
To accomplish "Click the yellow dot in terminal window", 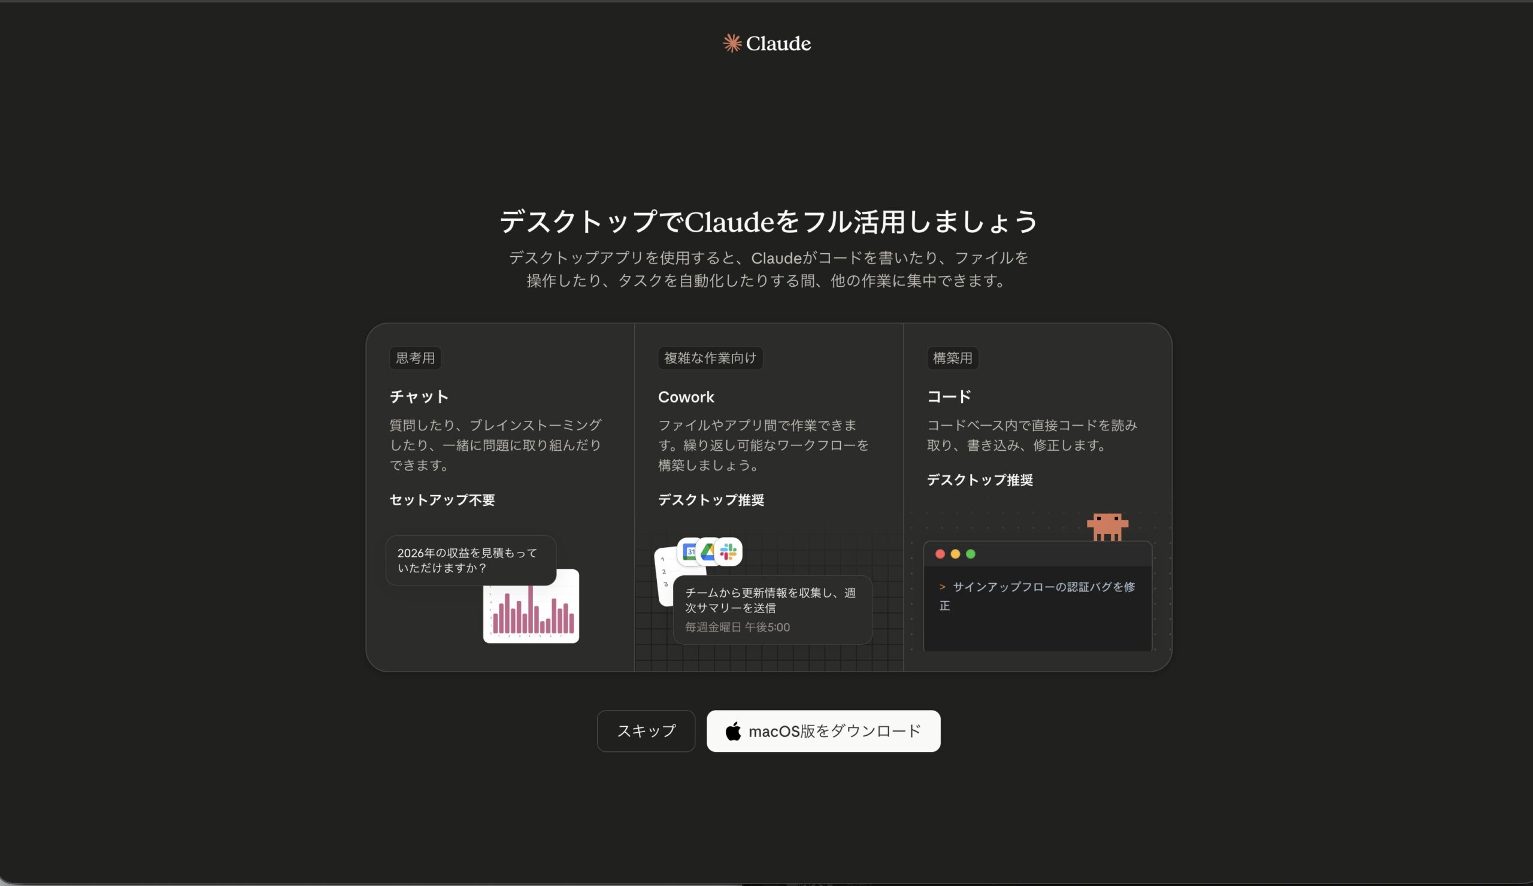I will point(955,553).
